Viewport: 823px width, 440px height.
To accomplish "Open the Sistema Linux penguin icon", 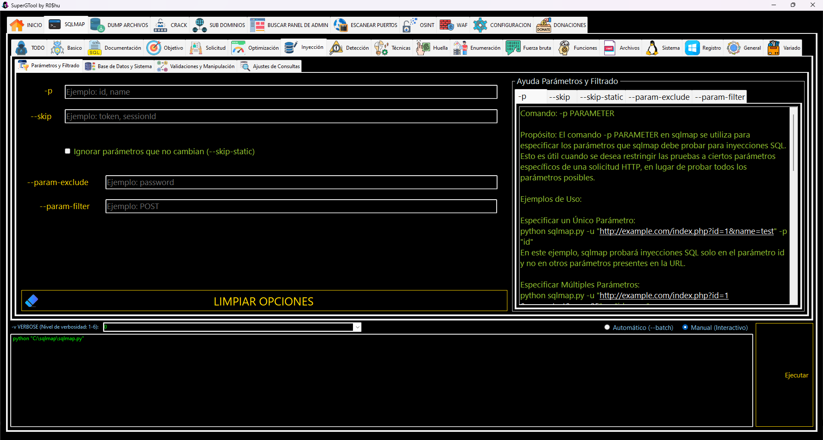I will coord(652,48).
